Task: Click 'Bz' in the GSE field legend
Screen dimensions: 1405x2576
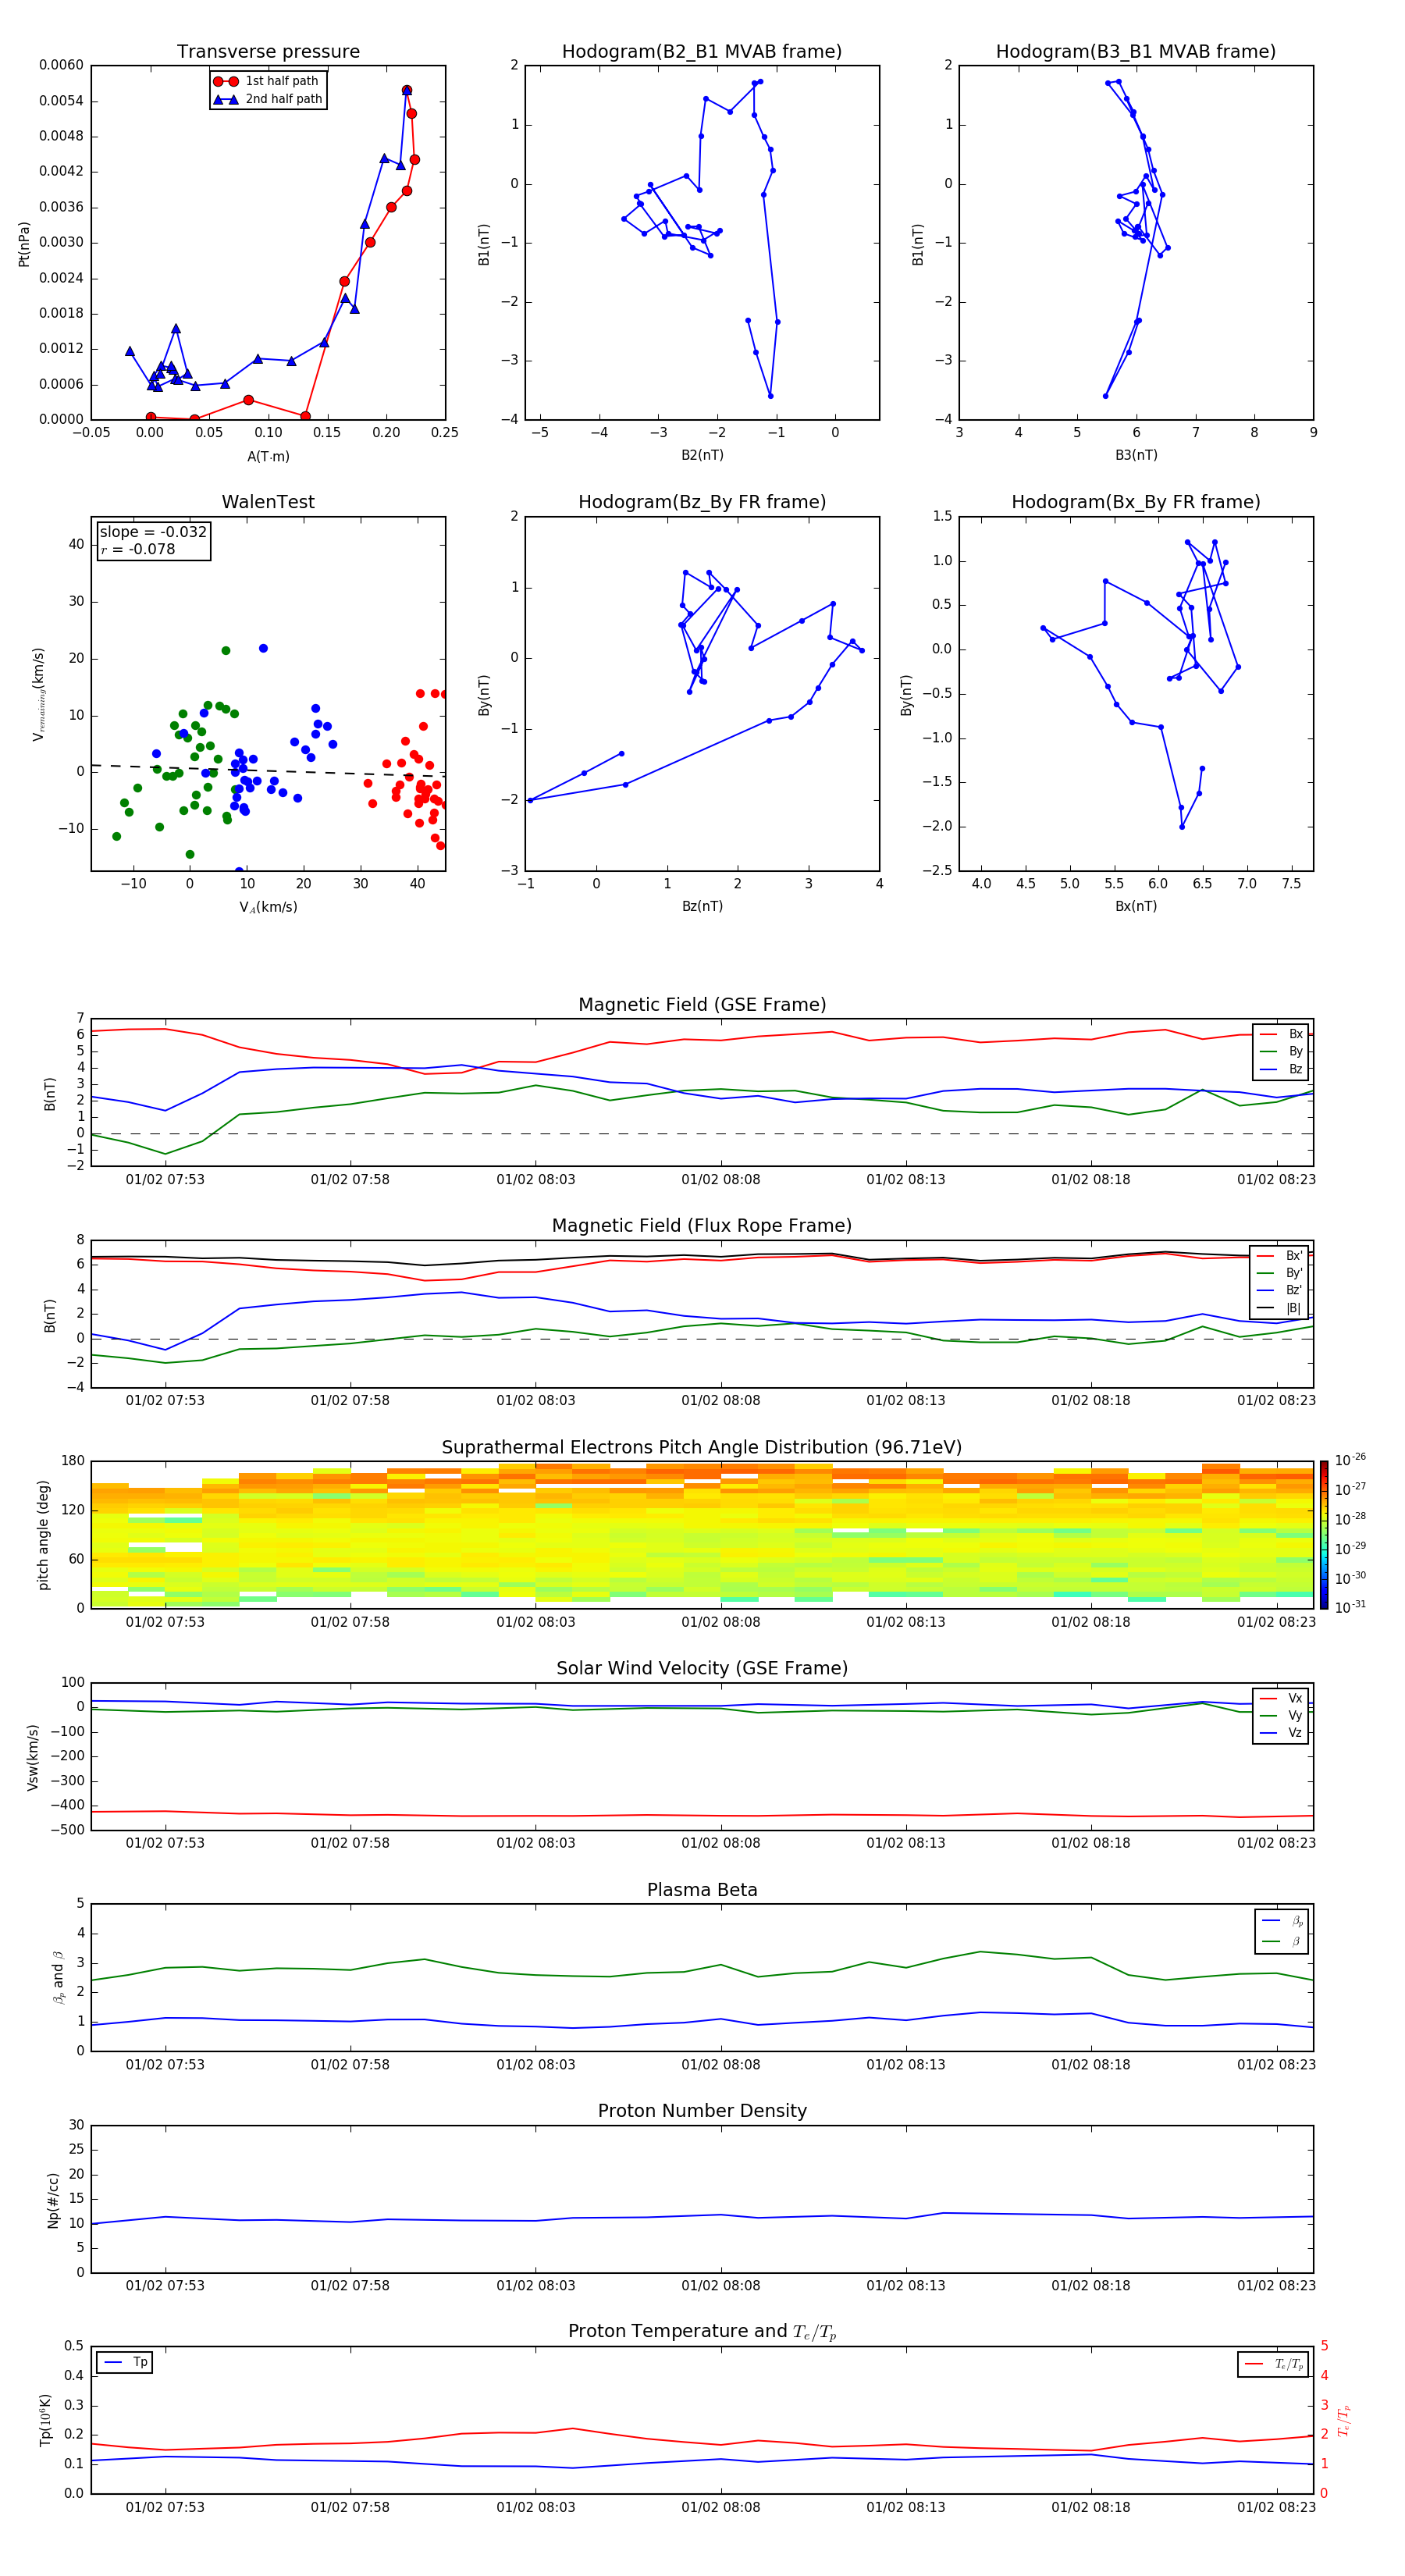Action: (1296, 1069)
